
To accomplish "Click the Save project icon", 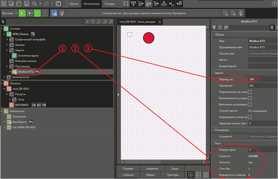I will (27, 4).
